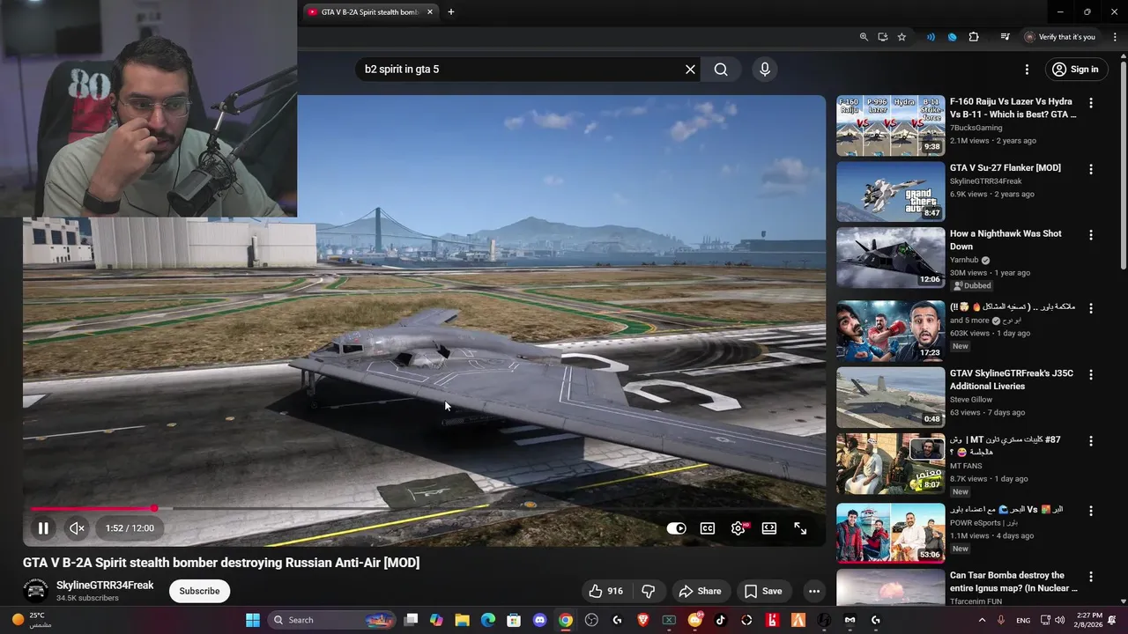Open File Explorer from taskbar
The image size is (1128, 634).
point(462,620)
